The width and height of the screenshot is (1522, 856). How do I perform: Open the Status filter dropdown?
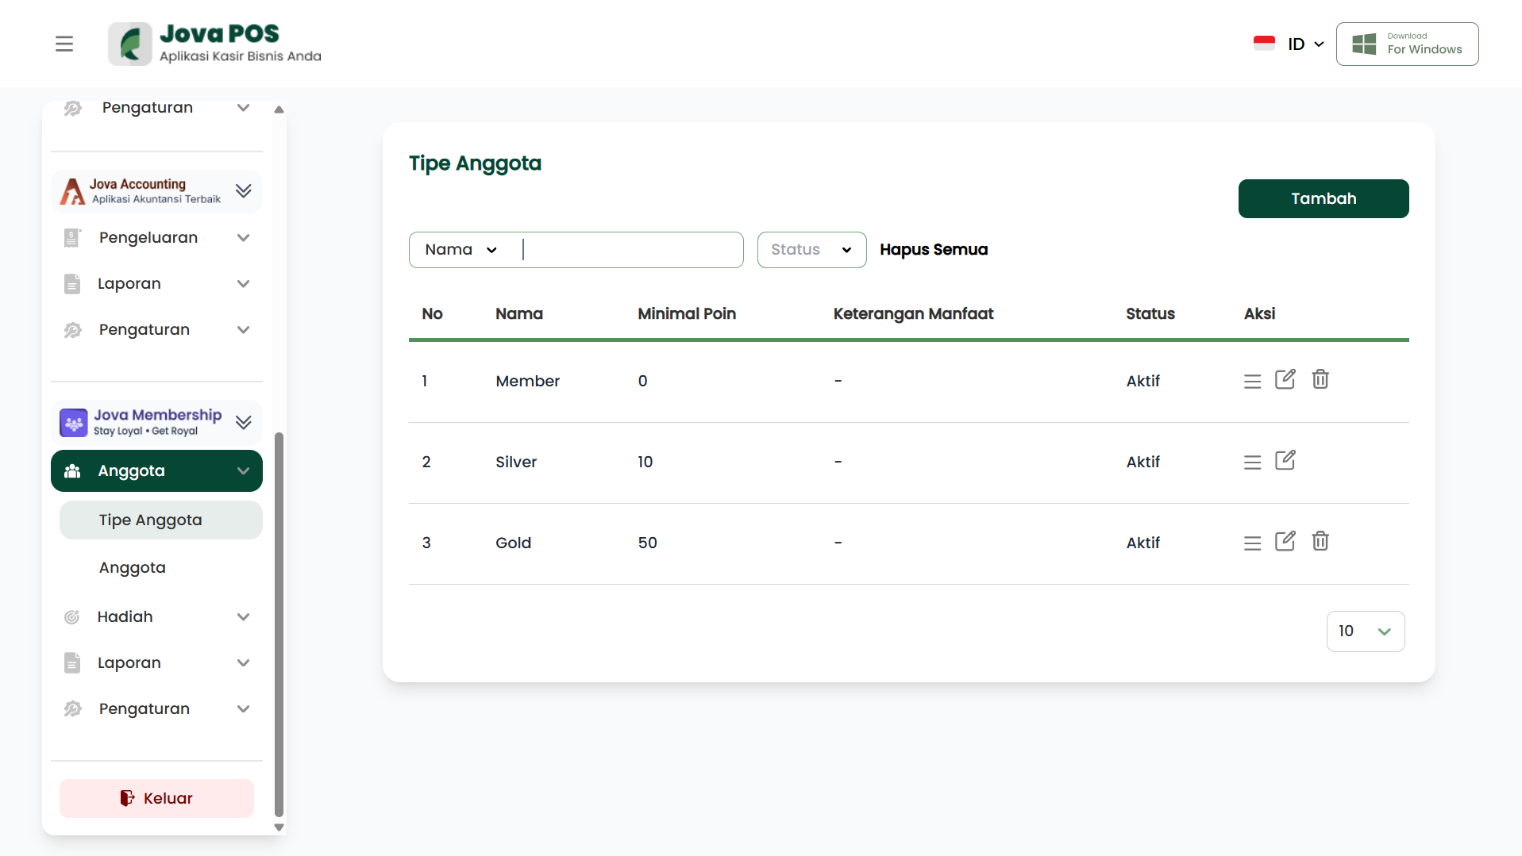[x=811, y=250]
